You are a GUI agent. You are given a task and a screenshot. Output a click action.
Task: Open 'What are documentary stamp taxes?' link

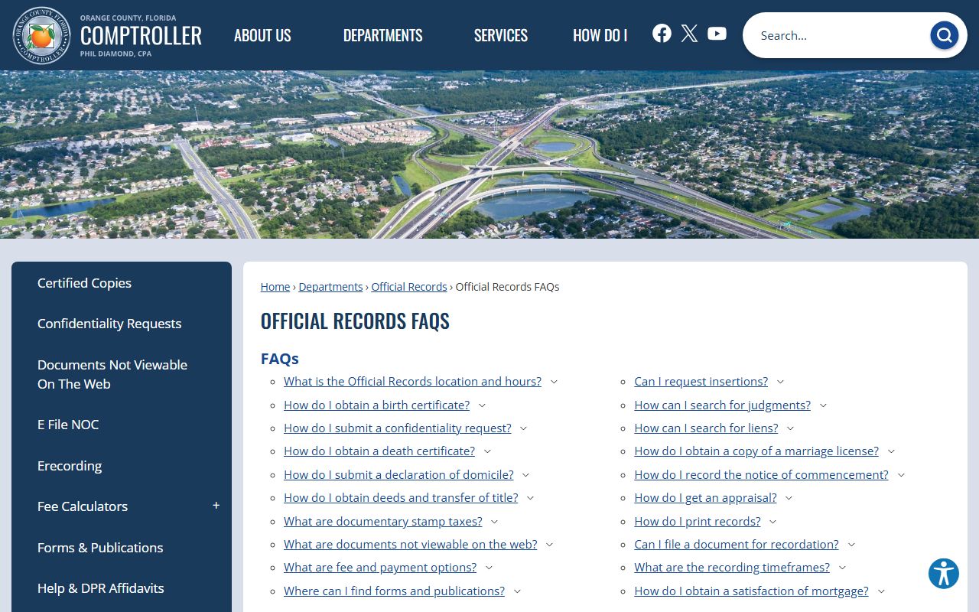382,522
